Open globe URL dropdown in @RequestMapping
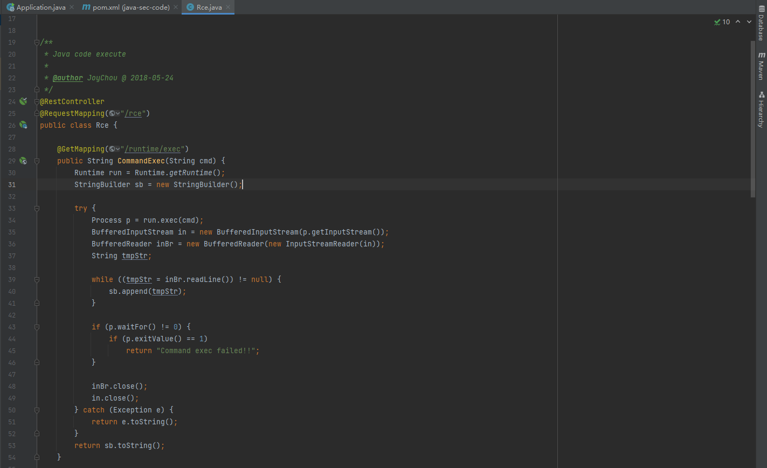This screenshot has height=468, width=767. (114, 113)
